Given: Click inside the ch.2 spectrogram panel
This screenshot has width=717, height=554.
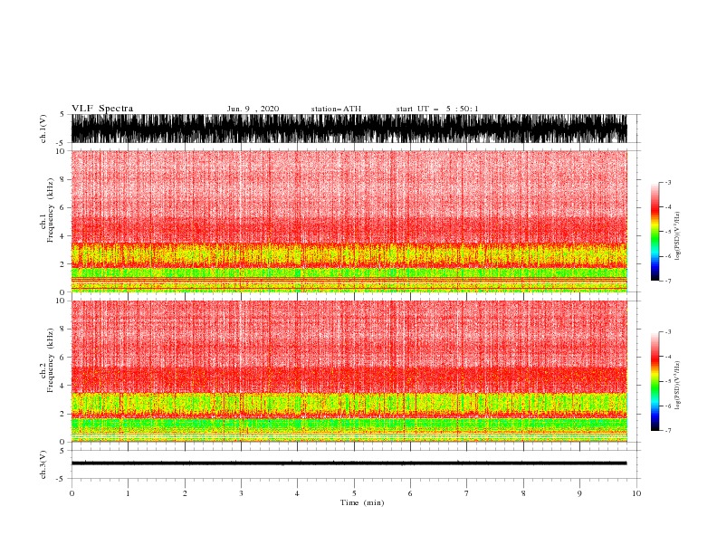Looking at the screenshot, I should pos(349,371).
